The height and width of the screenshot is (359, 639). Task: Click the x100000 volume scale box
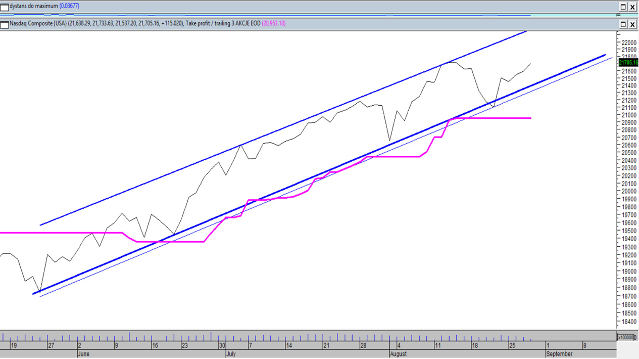(626, 337)
